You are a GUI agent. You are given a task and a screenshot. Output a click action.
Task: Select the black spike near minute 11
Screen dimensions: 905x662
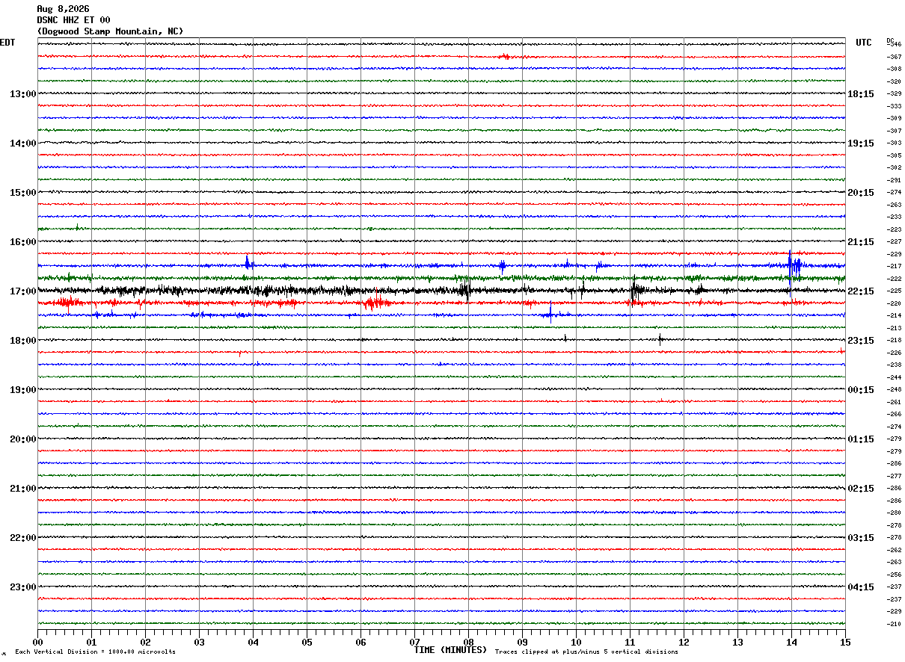point(634,290)
